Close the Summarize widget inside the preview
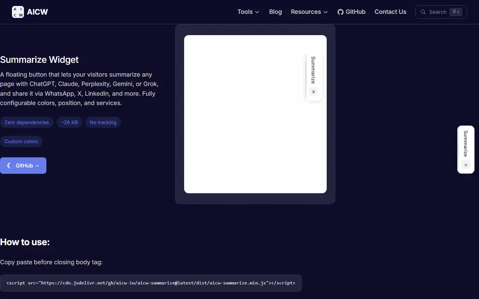 [314, 92]
